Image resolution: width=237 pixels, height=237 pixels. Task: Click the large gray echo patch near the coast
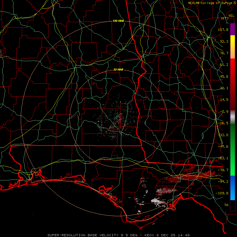(158, 201)
